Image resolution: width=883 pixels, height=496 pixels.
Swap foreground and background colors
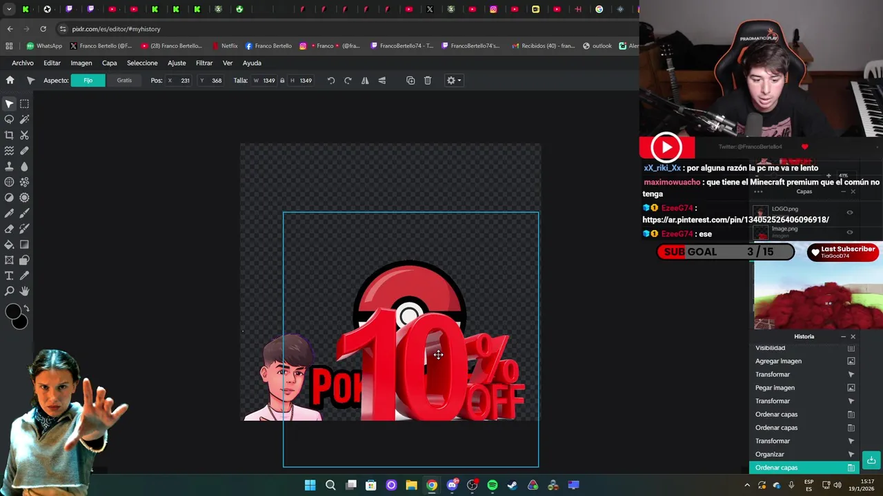[x=26, y=308]
